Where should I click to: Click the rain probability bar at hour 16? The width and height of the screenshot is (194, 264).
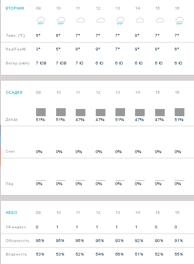point(180,112)
